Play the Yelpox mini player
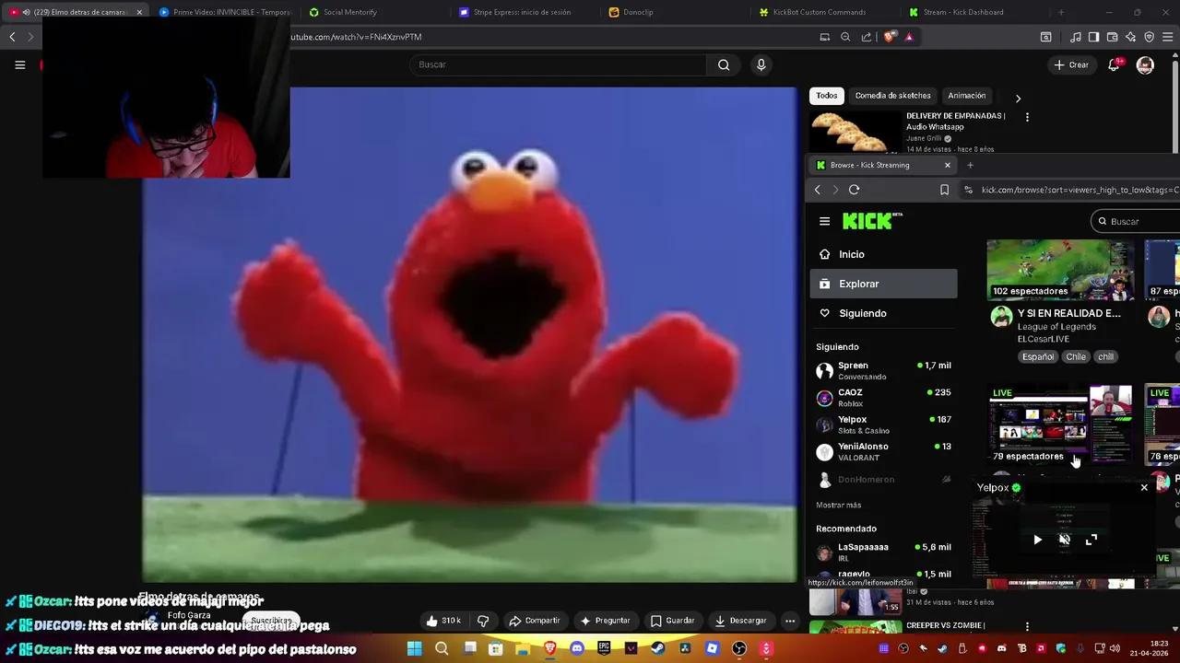The height and width of the screenshot is (663, 1180). point(1037,540)
